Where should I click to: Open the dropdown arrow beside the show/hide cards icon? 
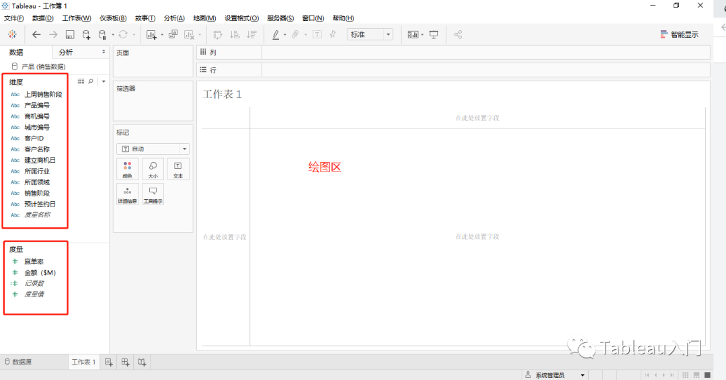click(x=422, y=35)
